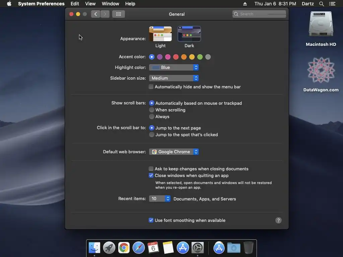Select the green accent color
The image size is (343, 257).
[x=200, y=57]
